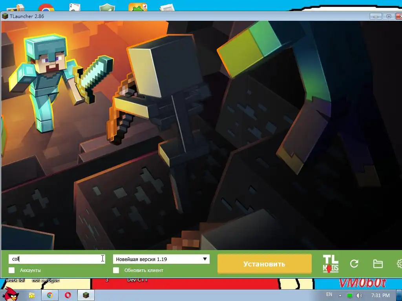The height and width of the screenshot is (301, 402).
Task: Open the Angry Bird Start menu button
Action: coord(11,294)
